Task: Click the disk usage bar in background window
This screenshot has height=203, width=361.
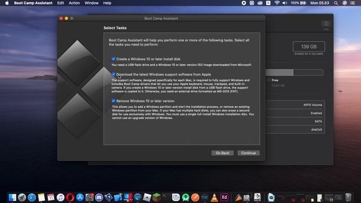Action: [x=294, y=73]
